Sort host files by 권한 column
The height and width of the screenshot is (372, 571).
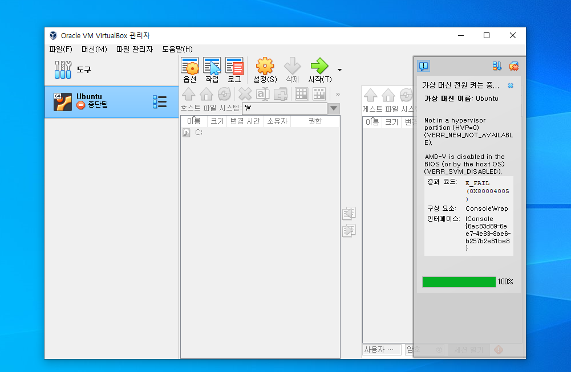click(315, 121)
